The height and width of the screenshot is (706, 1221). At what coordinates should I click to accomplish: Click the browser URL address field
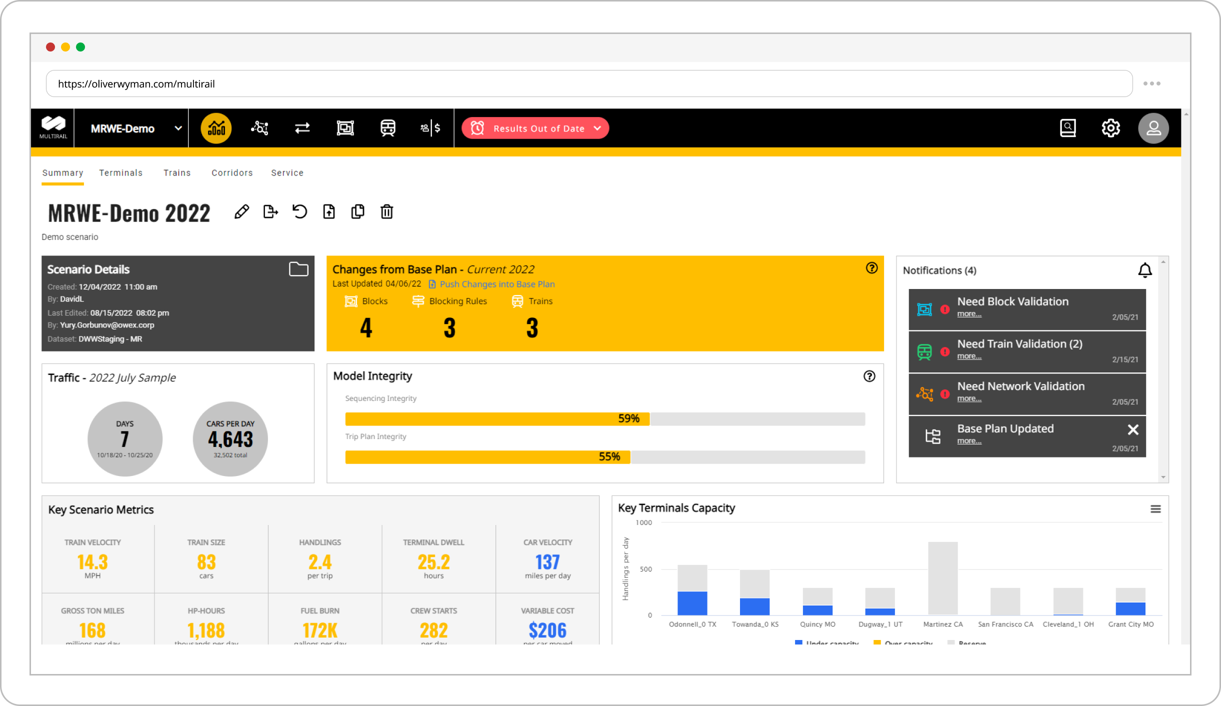(x=589, y=84)
